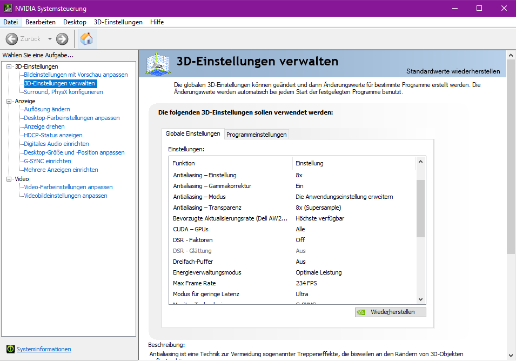Select the CUDA – GPUs row
This screenshot has height=361, width=516.
click(292, 229)
